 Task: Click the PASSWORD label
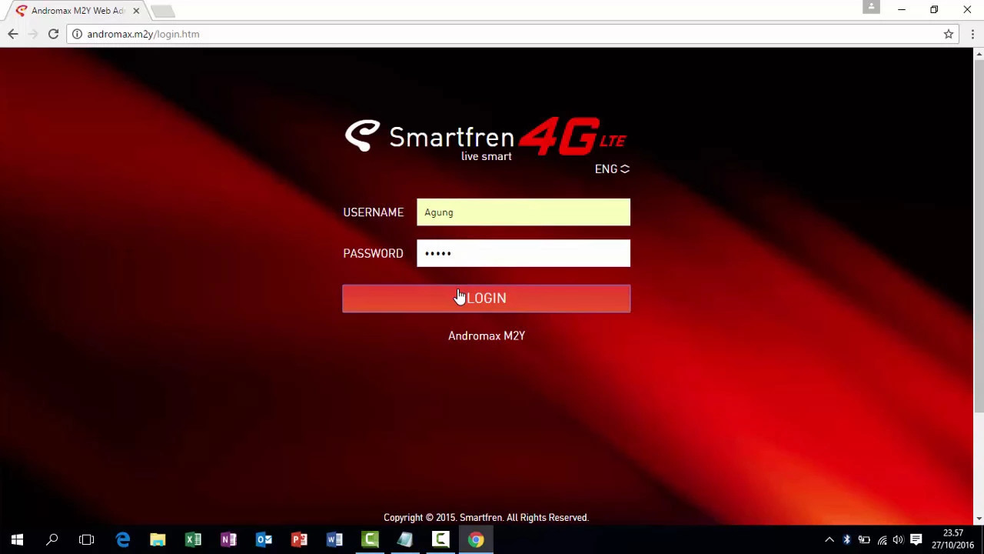point(373,253)
